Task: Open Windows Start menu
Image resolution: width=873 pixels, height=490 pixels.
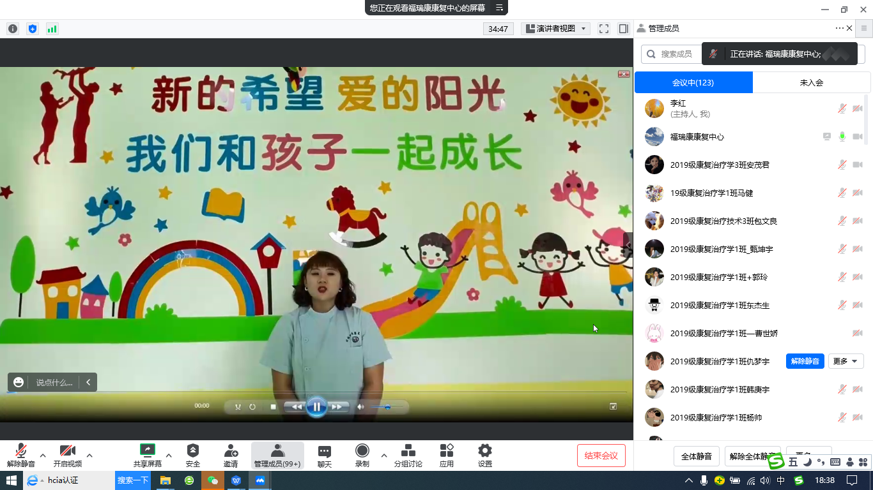Action: click(12, 480)
